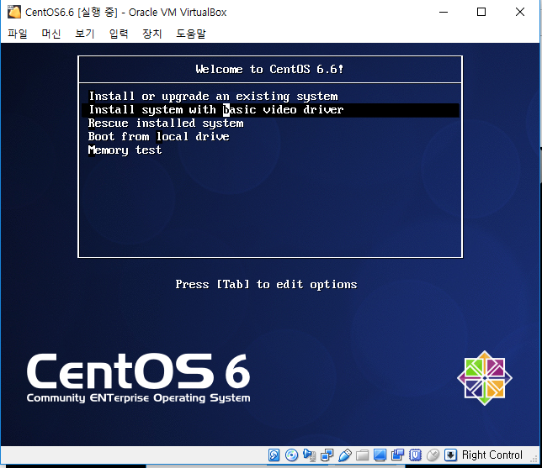Click the VirtualBox window title icon
This screenshot has height=468, width=542.
pyautogui.click(x=14, y=12)
